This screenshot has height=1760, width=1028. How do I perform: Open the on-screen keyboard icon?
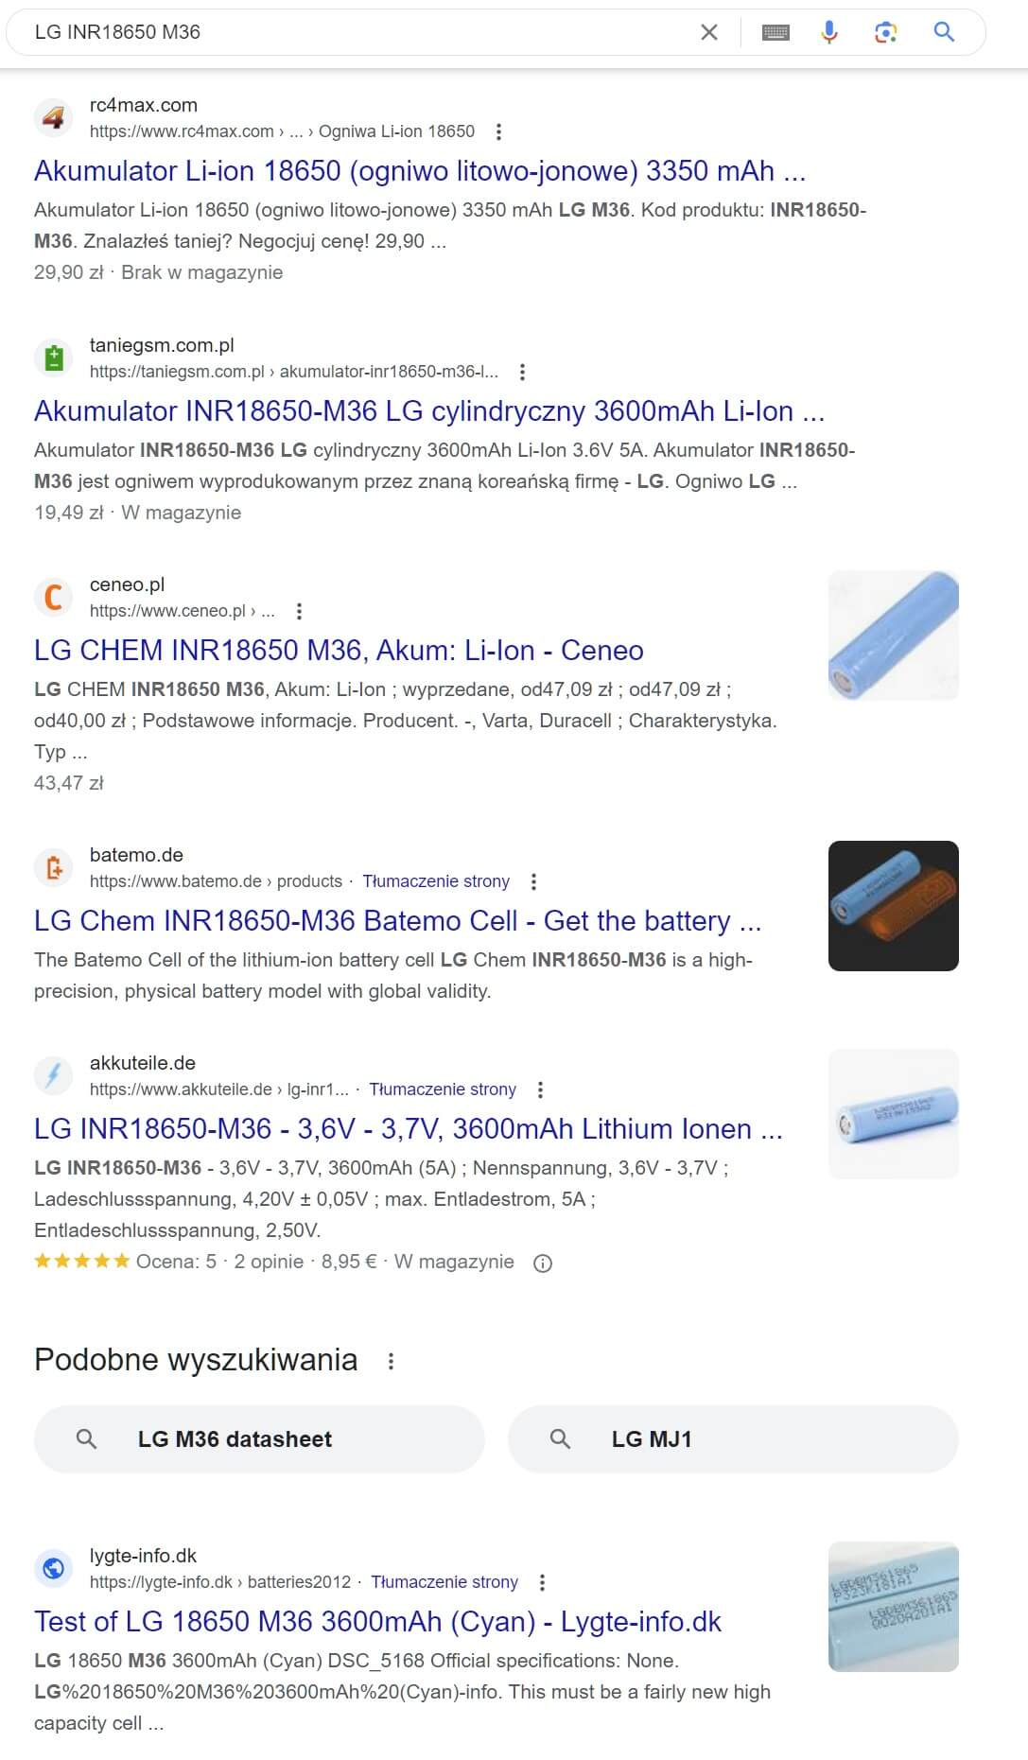[775, 32]
